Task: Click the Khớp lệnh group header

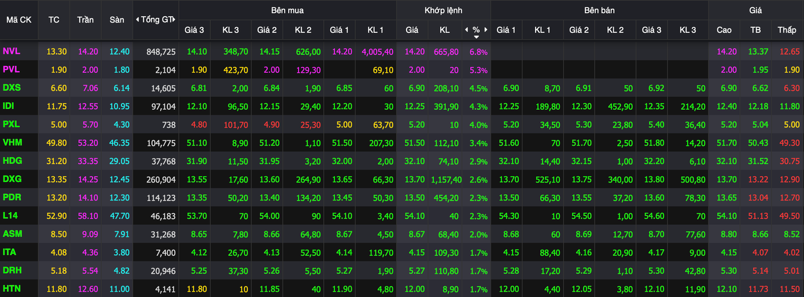Action: pyautogui.click(x=443, y=10)
